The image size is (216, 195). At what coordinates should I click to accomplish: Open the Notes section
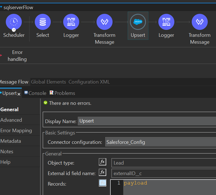coord(7,151)
